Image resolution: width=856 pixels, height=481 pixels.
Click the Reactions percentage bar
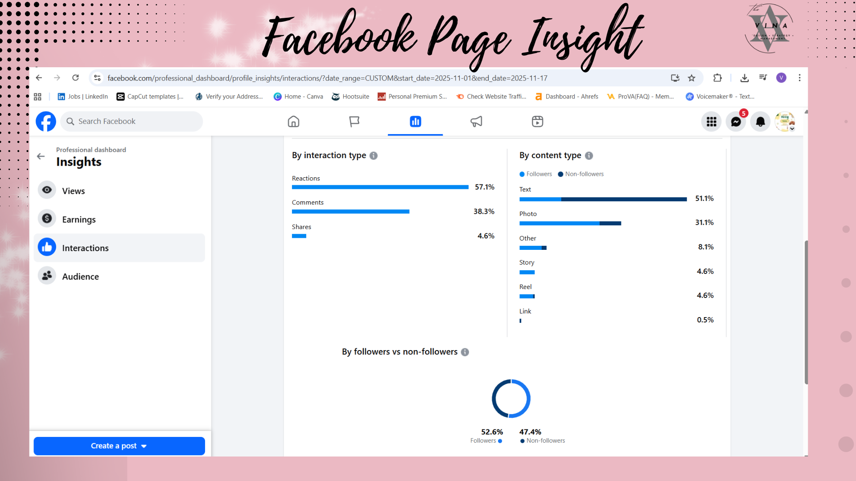tap(380, 187)
